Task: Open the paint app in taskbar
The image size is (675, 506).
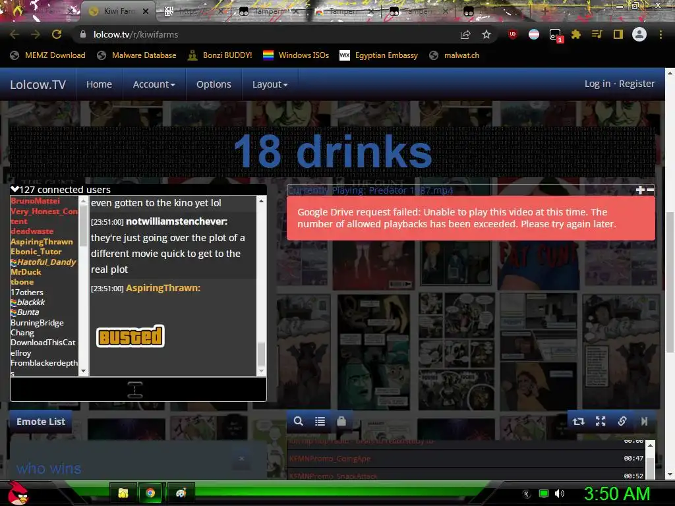Action: [181, 493]
